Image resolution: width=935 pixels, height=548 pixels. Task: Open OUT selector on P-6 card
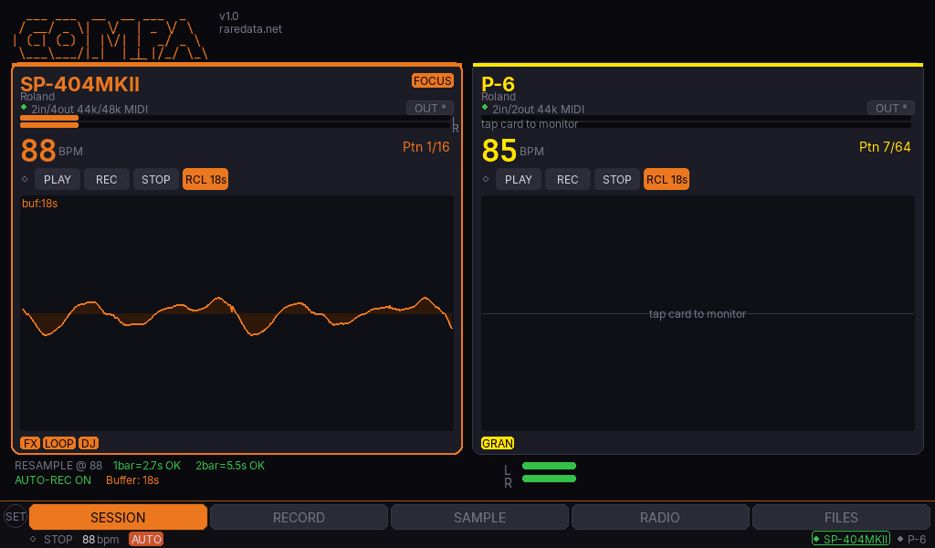(x=891, y=108)
